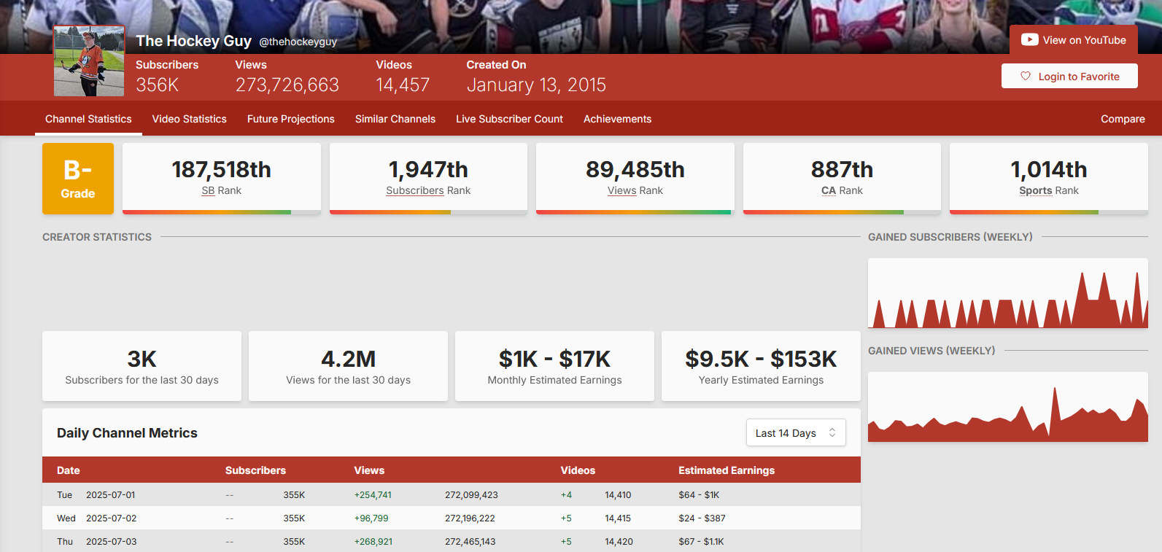Click the heart icon in Login to Favorite
The image size is (1162, 552).
pos(1026,76)
